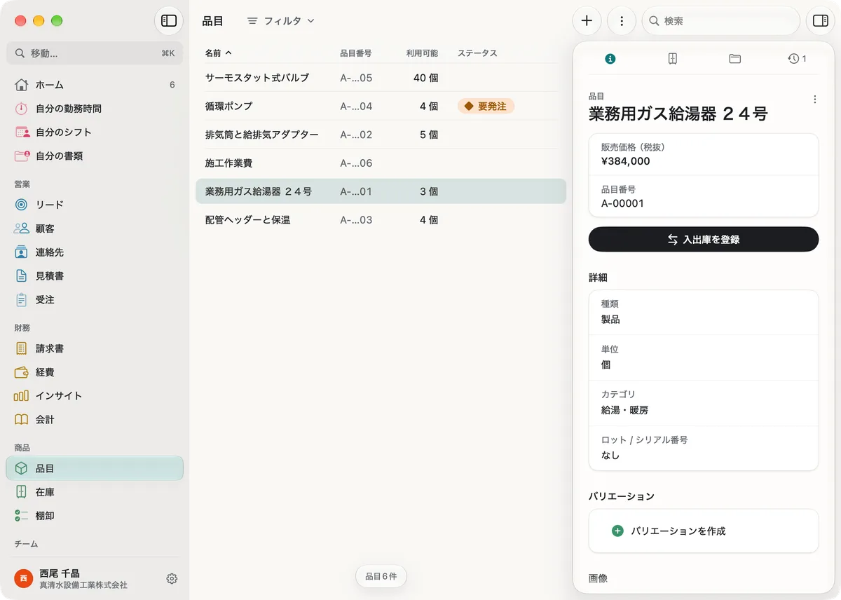The width and height of the screenshot is (841, 600).
Task: Click the インサイト chart icon
Action: (22, 395)
